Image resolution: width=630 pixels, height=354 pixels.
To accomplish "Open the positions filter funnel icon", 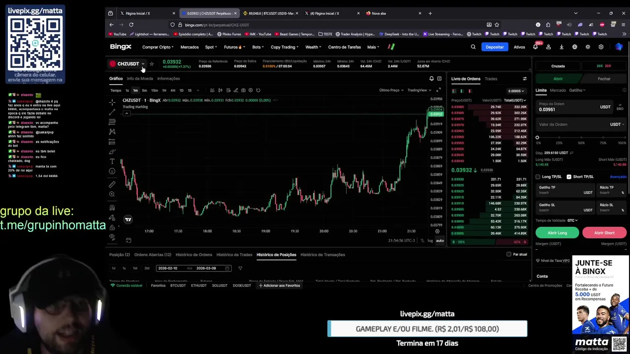I will click(240, 268).
